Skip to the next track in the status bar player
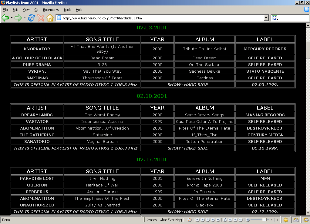310x224 pixels. click(x=218, y=220)
